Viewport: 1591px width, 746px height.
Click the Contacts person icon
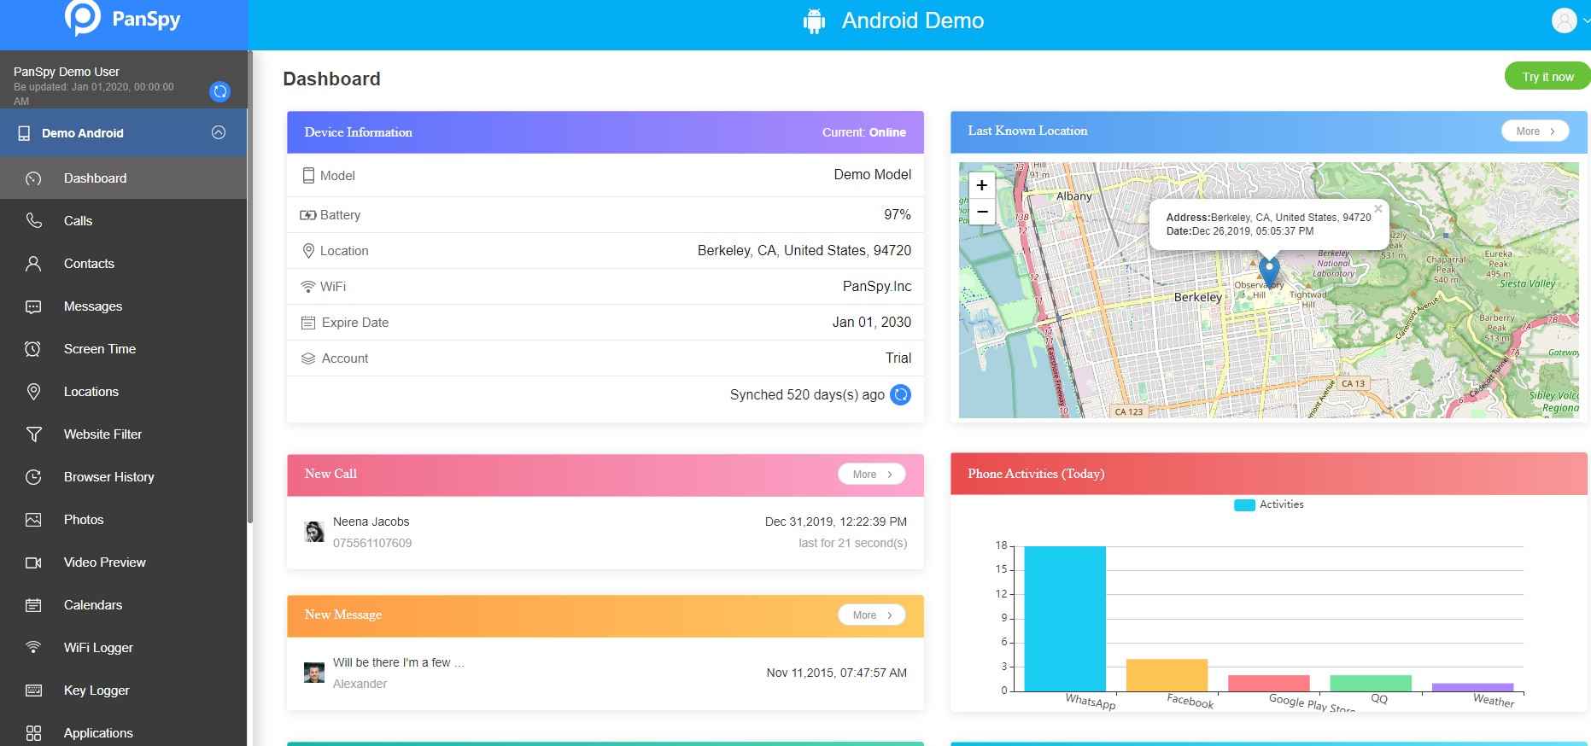click(33, 264)
